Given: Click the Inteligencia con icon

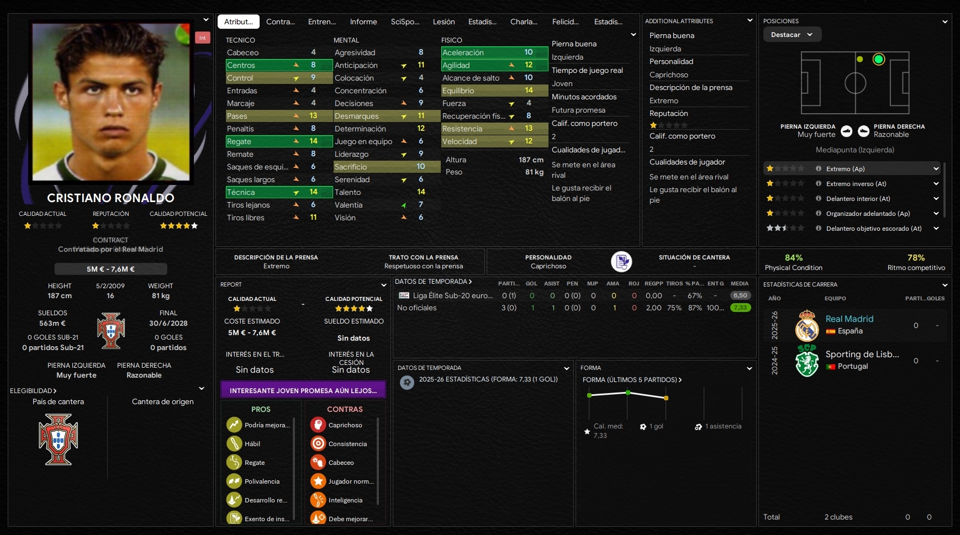Looking at the screenshot, I should 318,500.
